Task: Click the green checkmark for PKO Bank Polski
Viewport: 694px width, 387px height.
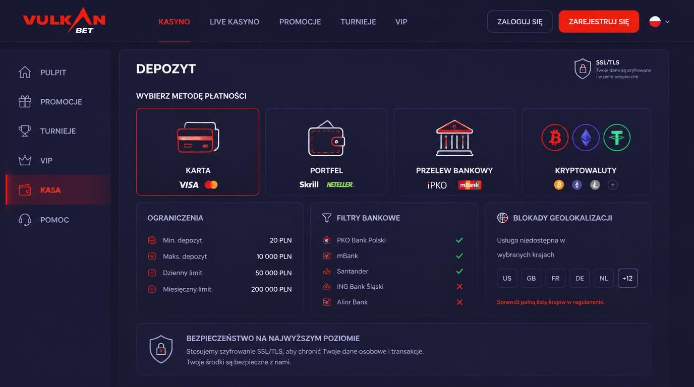Action: point(459,240)
